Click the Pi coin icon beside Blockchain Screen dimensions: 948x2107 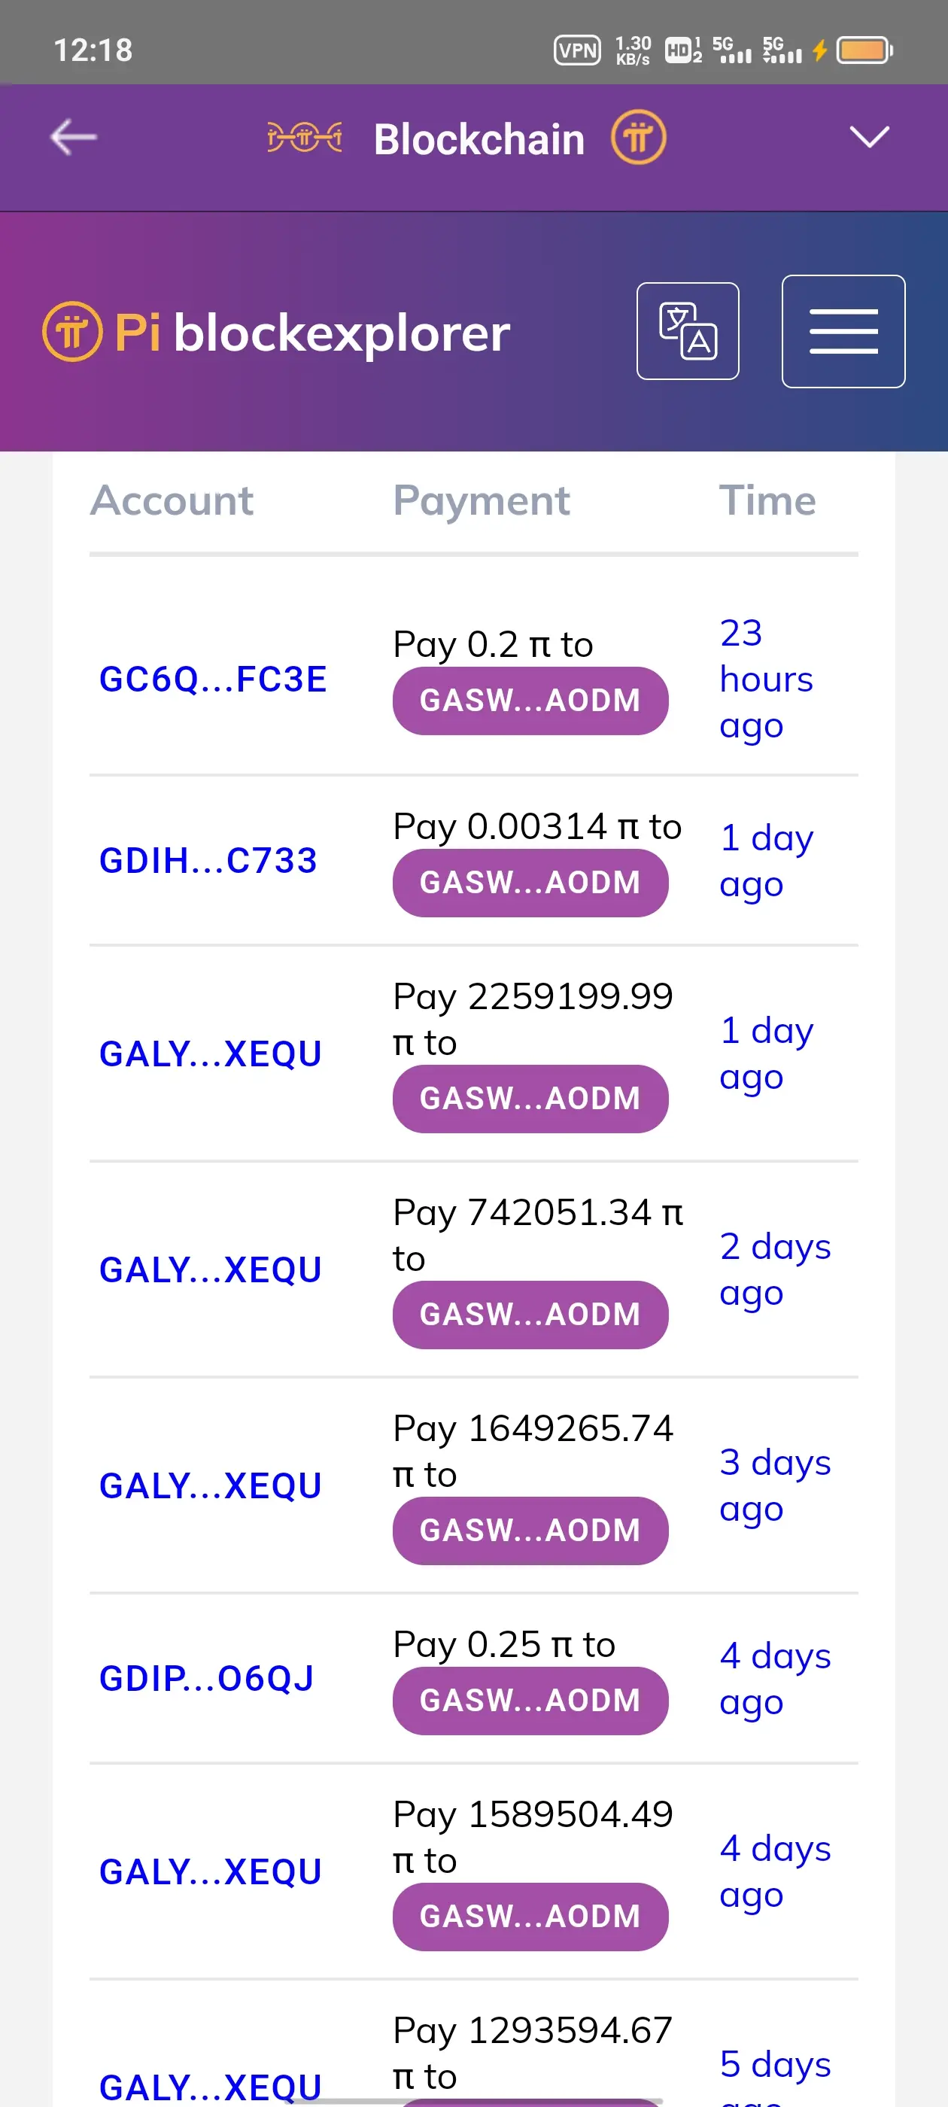pos(638,137)
